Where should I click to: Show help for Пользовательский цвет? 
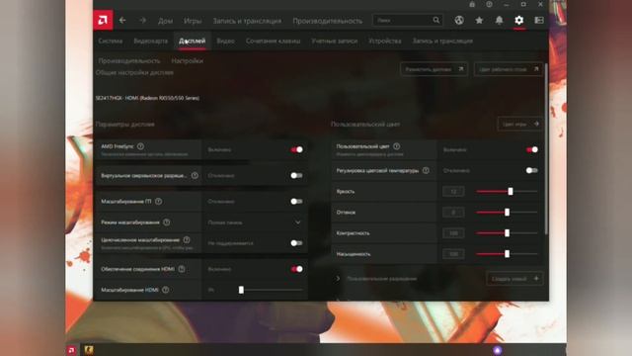[x=397, y=146]
